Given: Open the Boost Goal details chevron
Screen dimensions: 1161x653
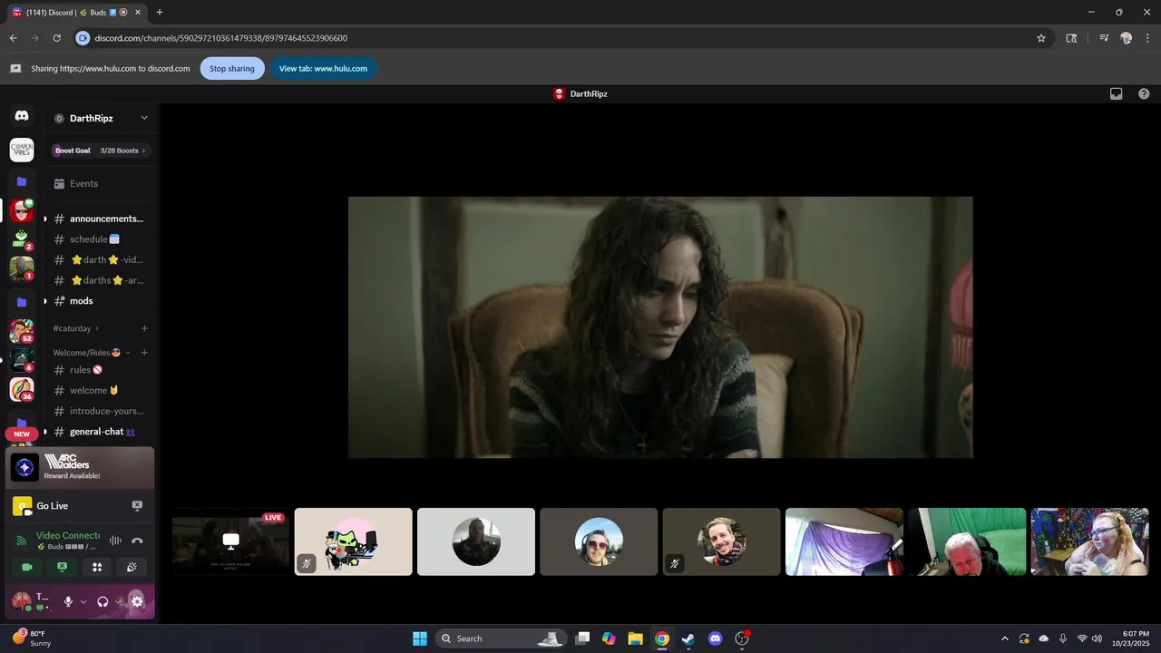Looking at the screenshot, I should (143, 151).
